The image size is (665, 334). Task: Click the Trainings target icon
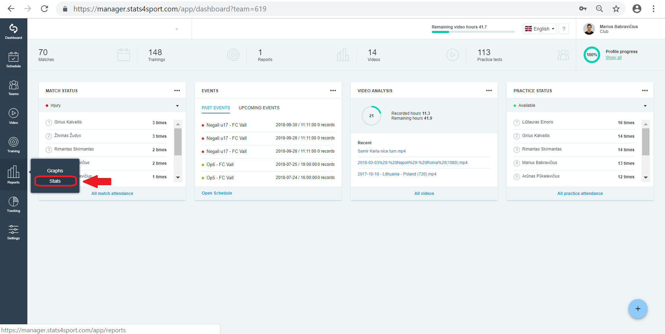pyautogui.click(x=233, y=55)
